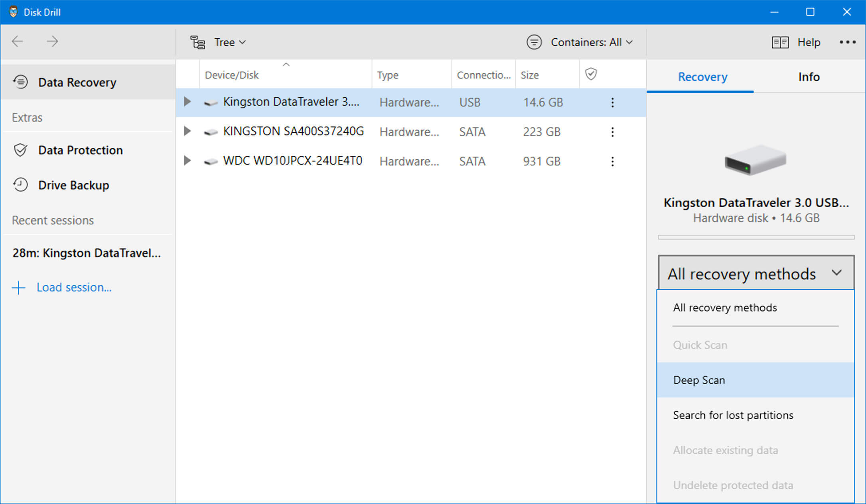Open recent session 28m: Kingston DataTravel

pos(87,253)
